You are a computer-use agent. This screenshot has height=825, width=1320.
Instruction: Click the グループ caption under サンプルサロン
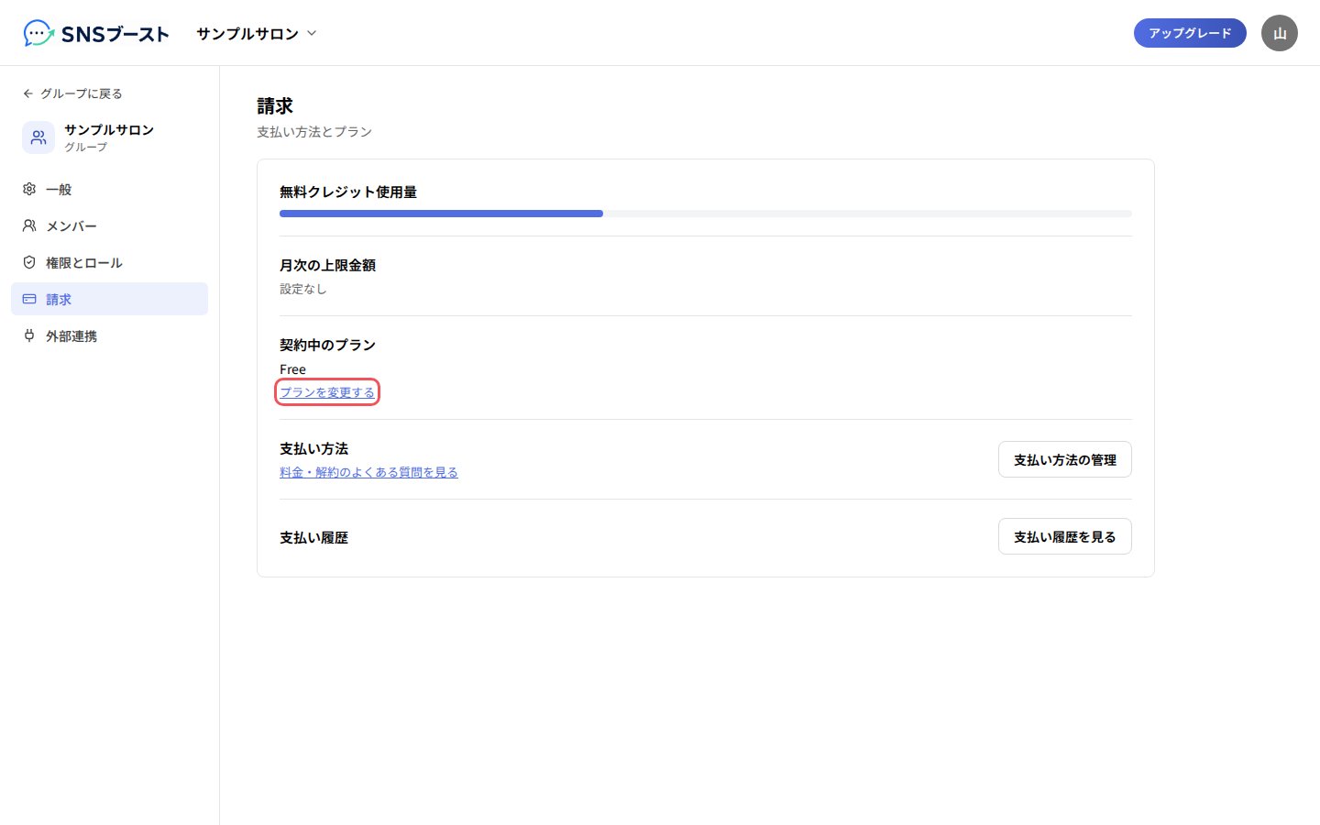point(85,147)
